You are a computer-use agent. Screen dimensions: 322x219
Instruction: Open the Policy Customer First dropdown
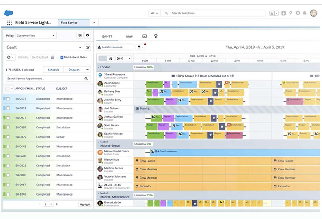[x=36, y=36]
